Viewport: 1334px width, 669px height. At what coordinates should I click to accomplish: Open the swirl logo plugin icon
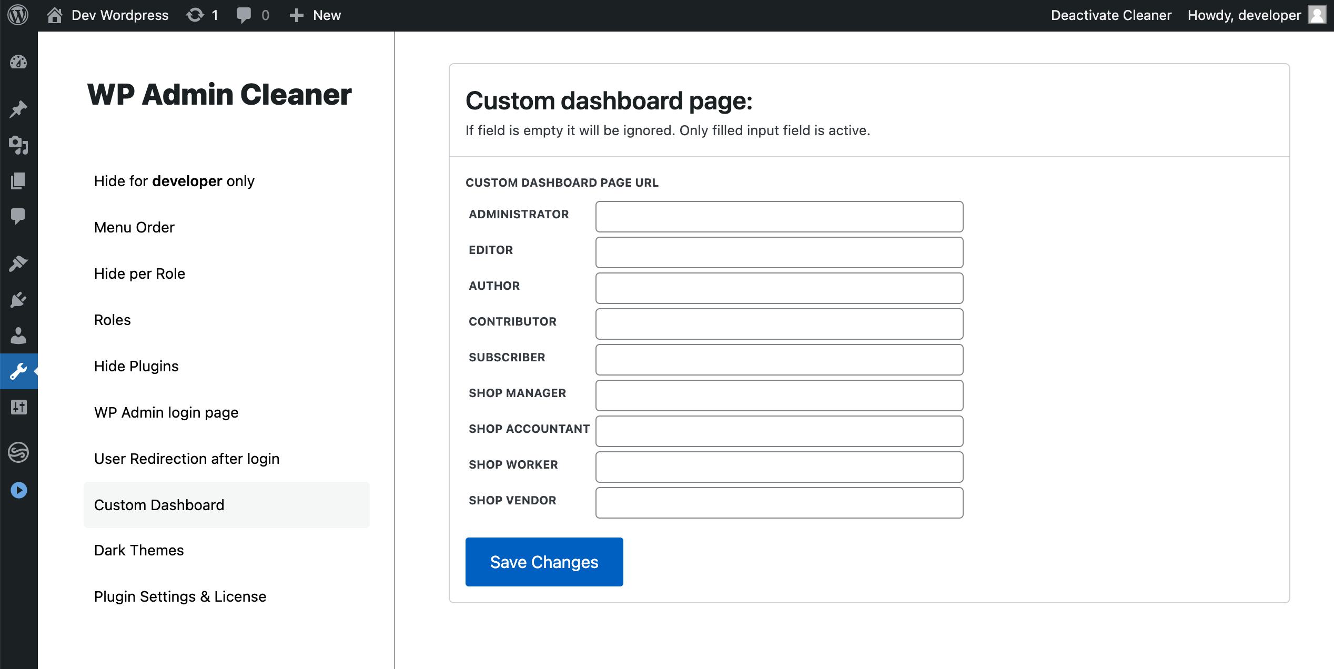[18, 452]
